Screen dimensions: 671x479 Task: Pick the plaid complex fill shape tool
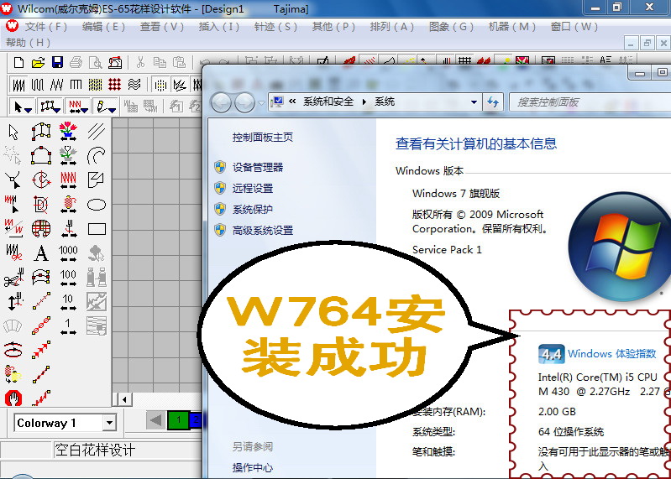click(41, 229)
